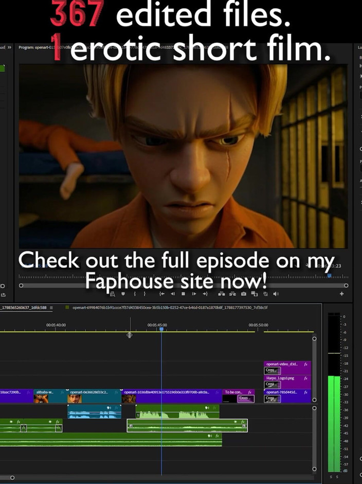Click the Mark Out bracket button
Viewport: 362px width, 484px height.
[x=144, y=294]
